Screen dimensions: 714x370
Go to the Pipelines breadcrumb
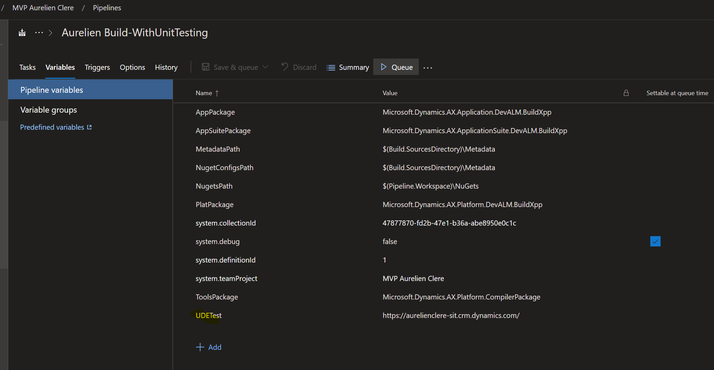point(107,8)
